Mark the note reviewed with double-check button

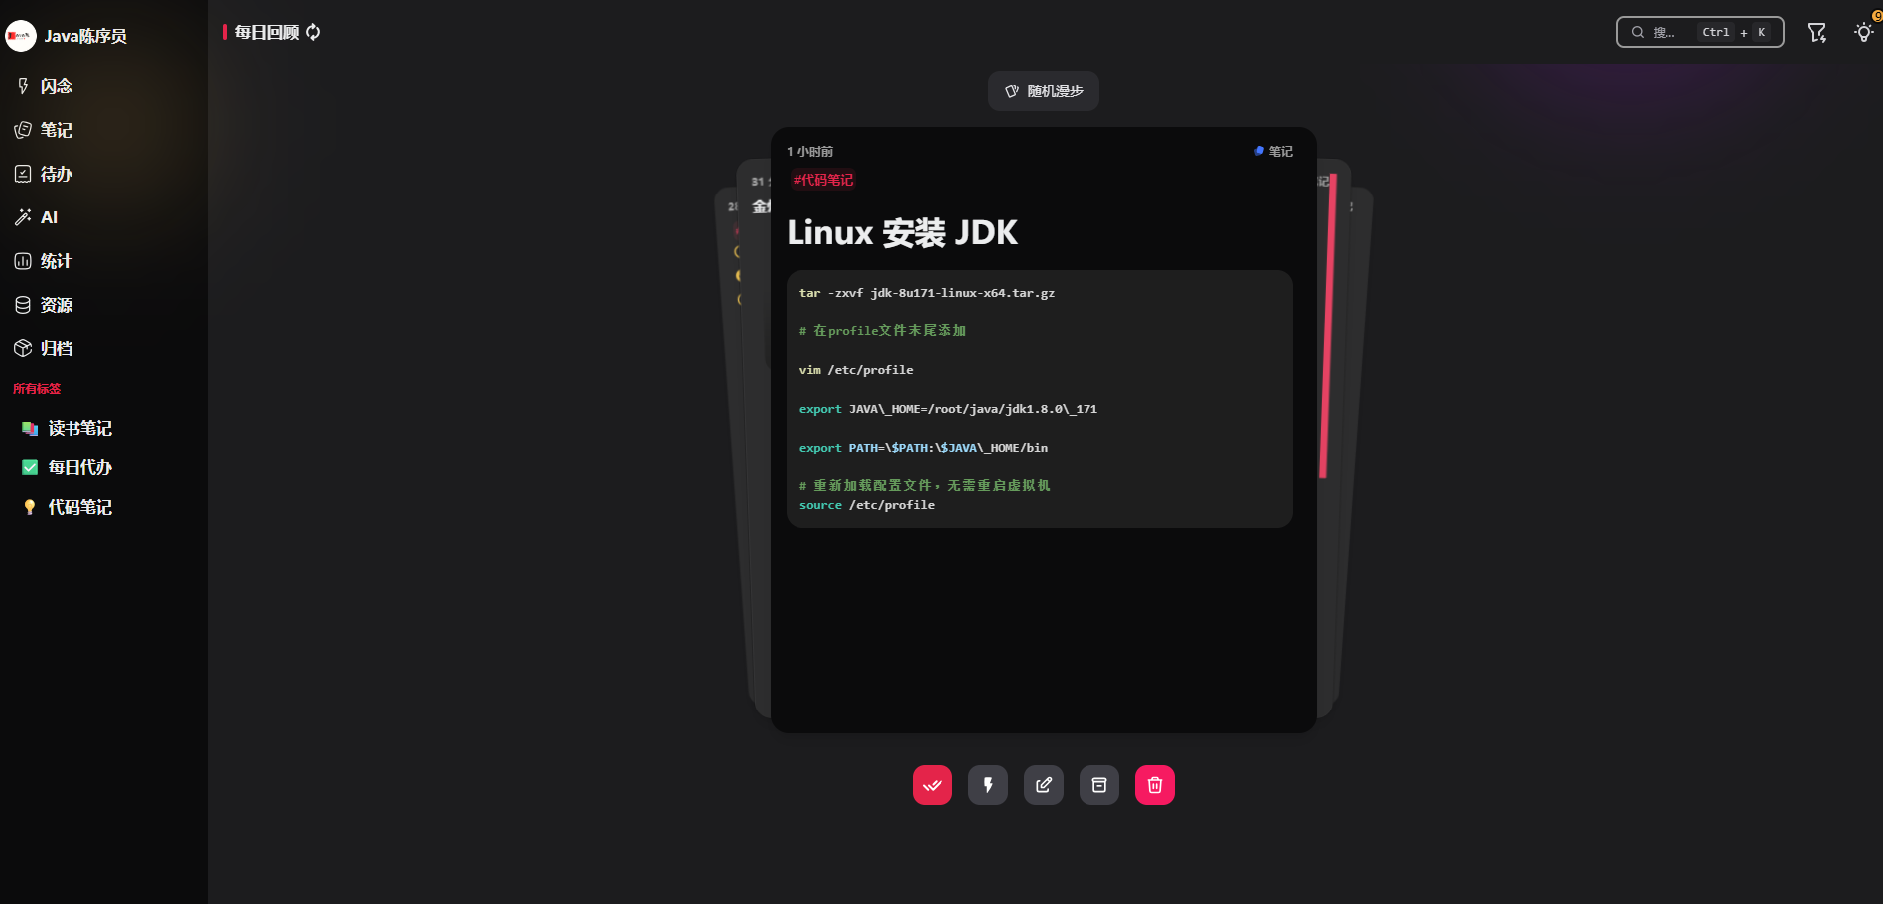[x=933, y=785]
